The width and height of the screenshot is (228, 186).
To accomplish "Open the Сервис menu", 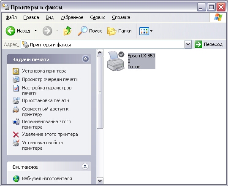I will coord(98,17).
